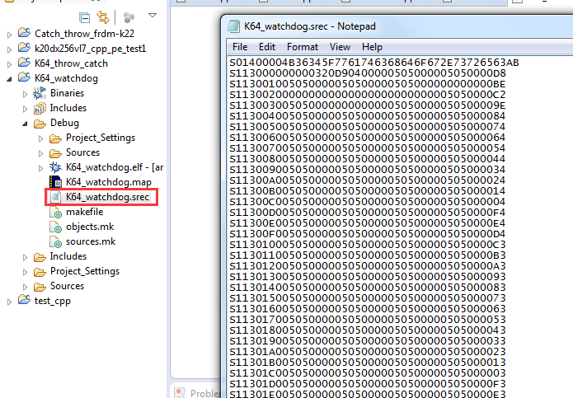Open the Notepad File menu
Viewport: 573px width, 398px height.
240,47
